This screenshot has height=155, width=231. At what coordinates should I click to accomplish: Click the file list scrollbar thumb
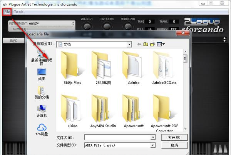[185, 58]
